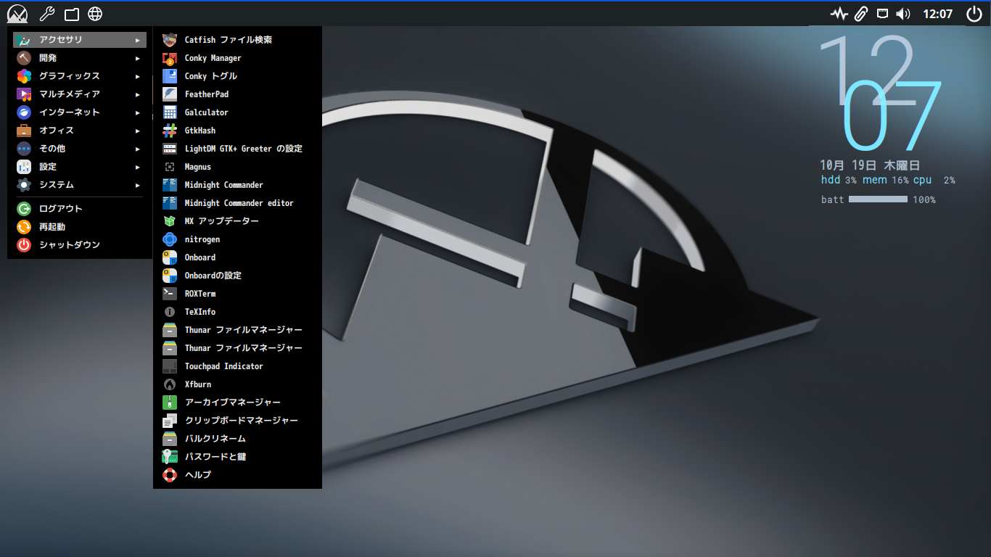Open the file manager panel icon
Image resolution: width=991 pixels, height=557 pixels.
[x=71, y=14]
